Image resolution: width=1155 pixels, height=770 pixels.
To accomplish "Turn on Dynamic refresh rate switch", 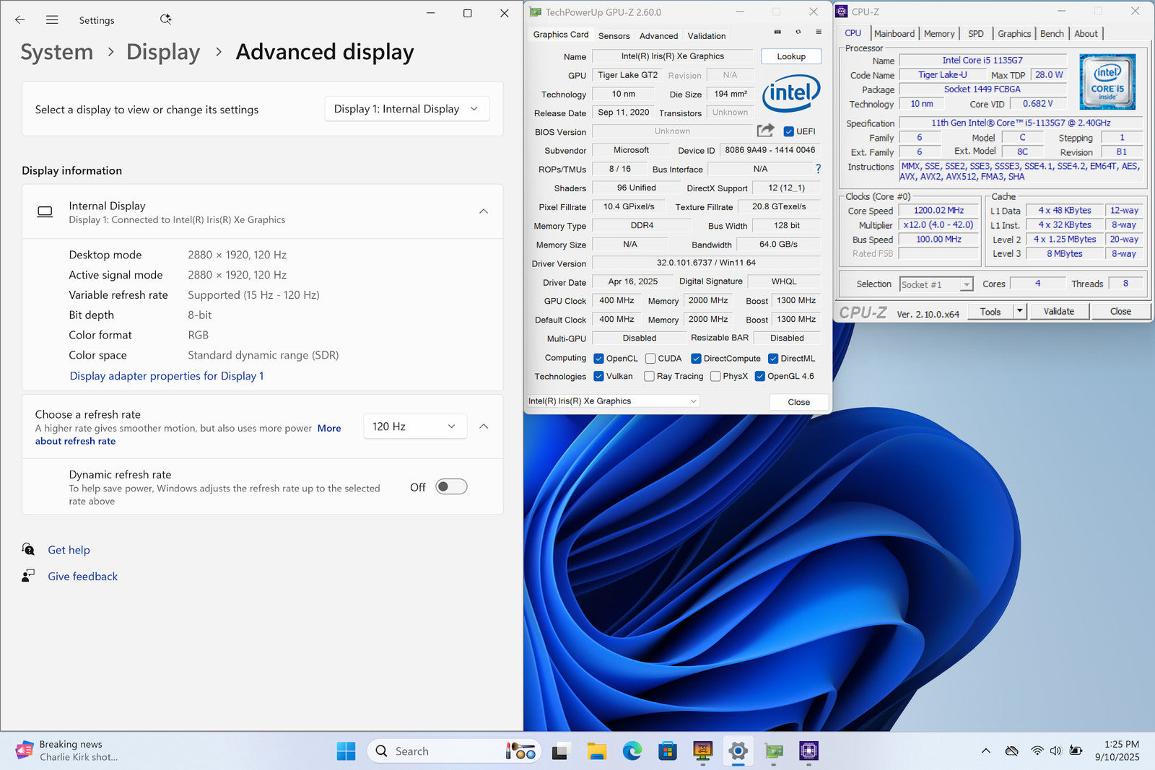I will (451, 486).
